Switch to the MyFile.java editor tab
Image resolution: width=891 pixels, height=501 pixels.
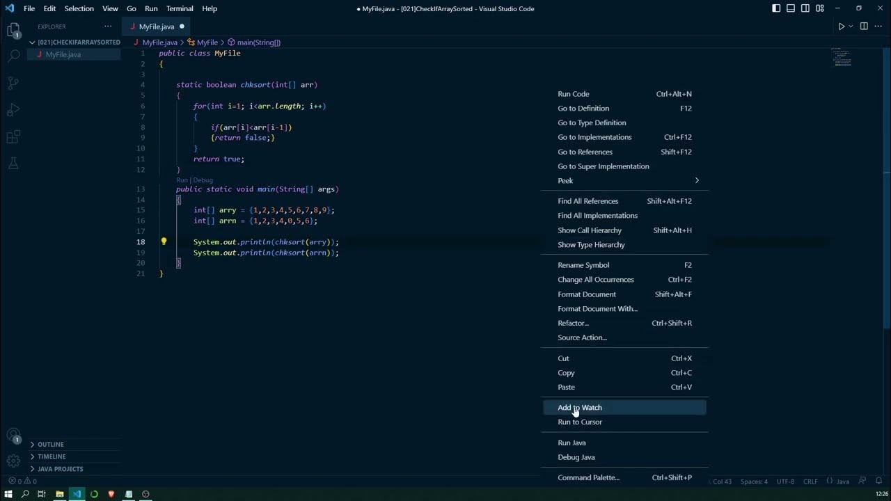pos(157,26)
